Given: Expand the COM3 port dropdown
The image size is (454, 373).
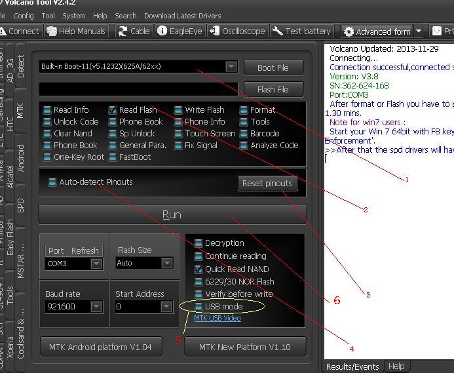Looking at the screenshot, I should click(x=96, y=264).
